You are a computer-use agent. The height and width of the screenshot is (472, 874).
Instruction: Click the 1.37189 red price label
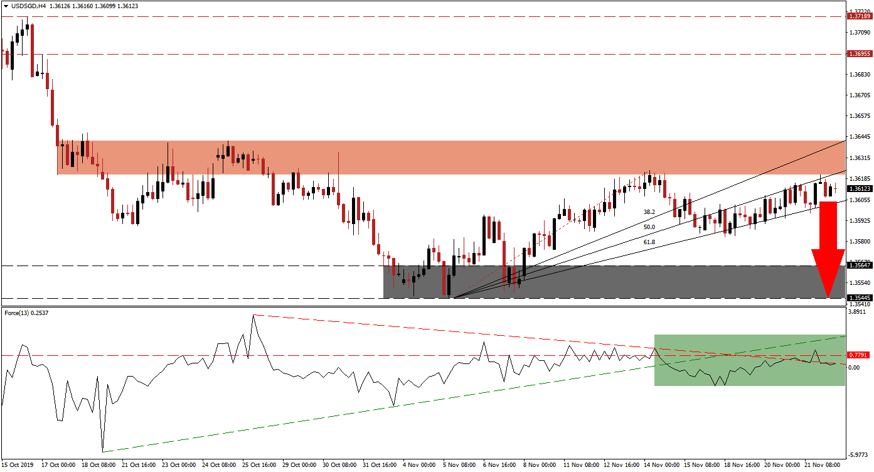858,16
